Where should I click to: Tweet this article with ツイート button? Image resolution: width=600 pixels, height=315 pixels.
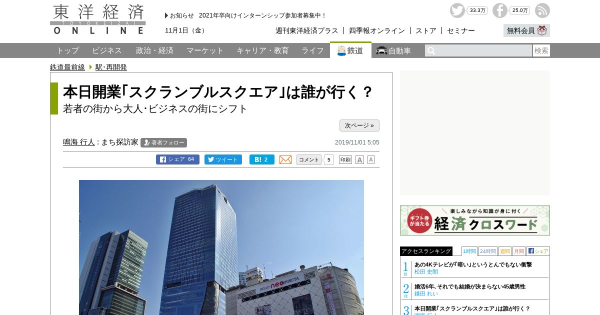pyautogui.click(x=223, y=159)
